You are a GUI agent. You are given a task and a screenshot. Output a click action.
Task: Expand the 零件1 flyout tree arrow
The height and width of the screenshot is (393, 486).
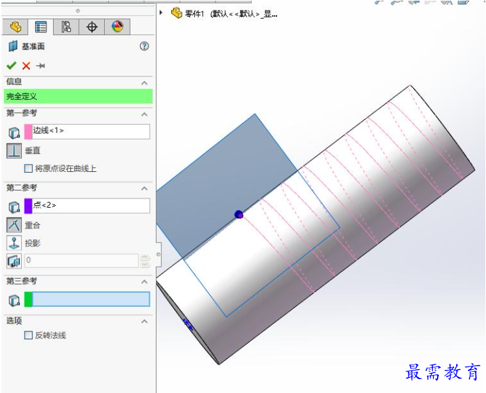[x=161, y=13]
